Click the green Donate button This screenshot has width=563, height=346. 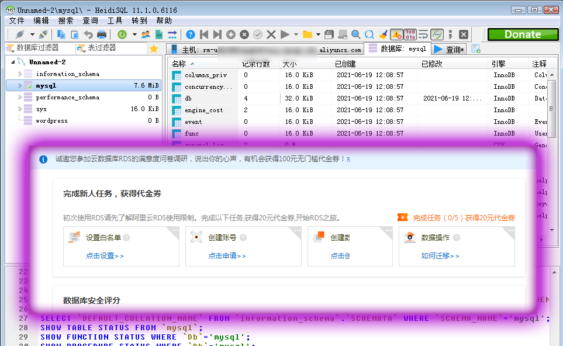[522, 34]
